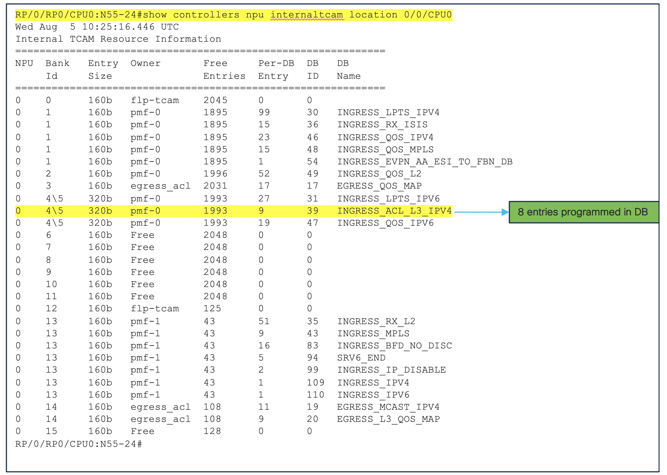Click DB ID 39 in highlighted row

(x=312, y=211)
